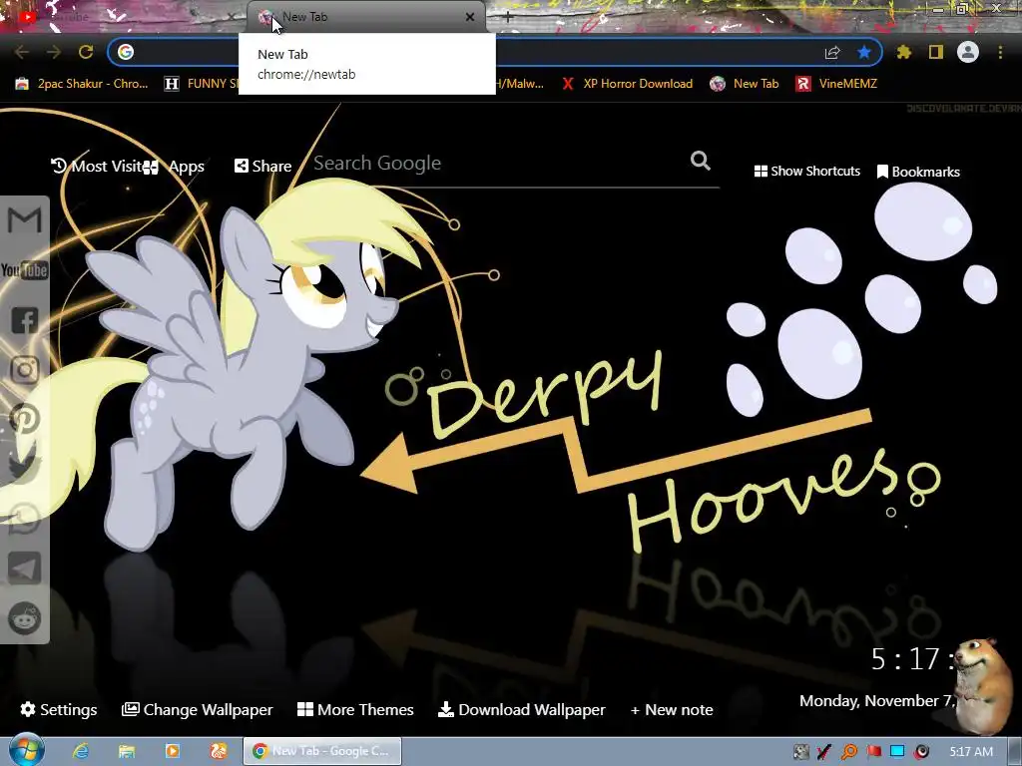The width and height of the screenshot is (1022, 766).
Task: Open Pinterest from the left sidebar
Action: pyautogui.click(x=24, y=419)
